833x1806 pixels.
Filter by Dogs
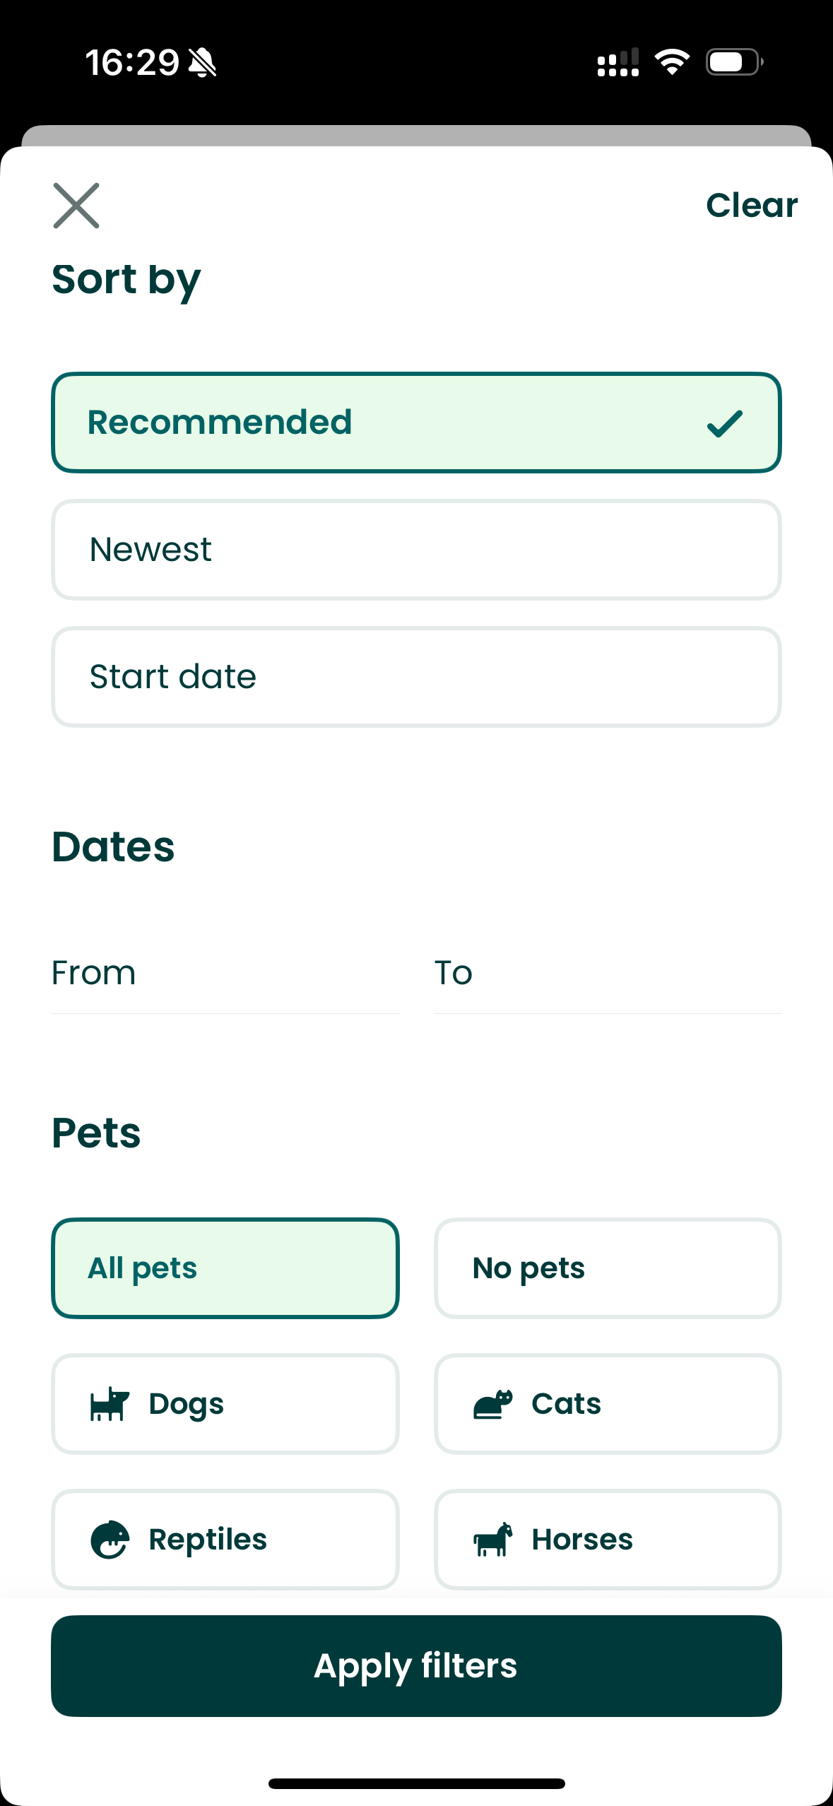pyautogui.click(x=225, y=1403)
